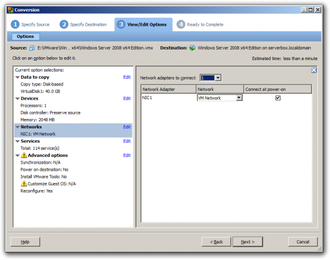Edit the Services settings
Image resolution: width=330 pixels, height=260 pixels.
click(127, 141)
